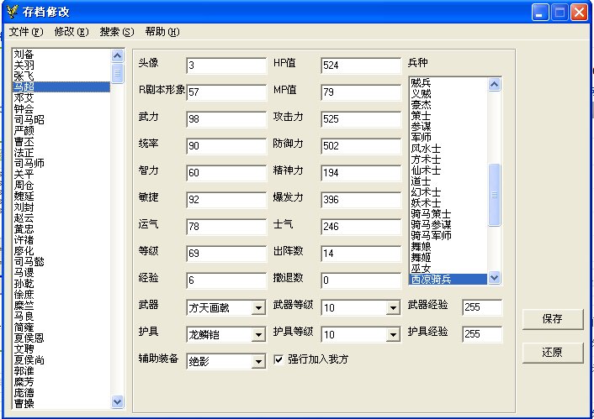Viewport: 594px width, 419px height.
Task: Click the 保存 button
Action: (x=552, y=319)
